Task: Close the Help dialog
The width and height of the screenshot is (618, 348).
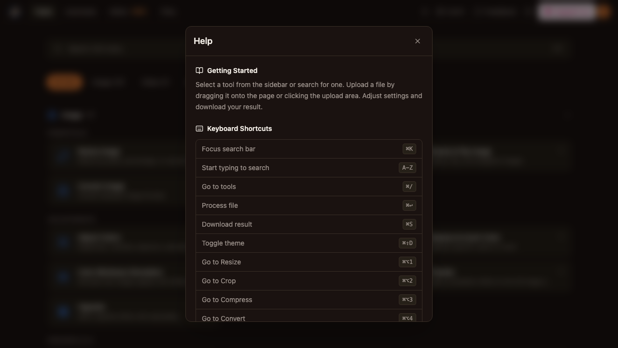Action: pyautogui.click(x=418, y=41)
